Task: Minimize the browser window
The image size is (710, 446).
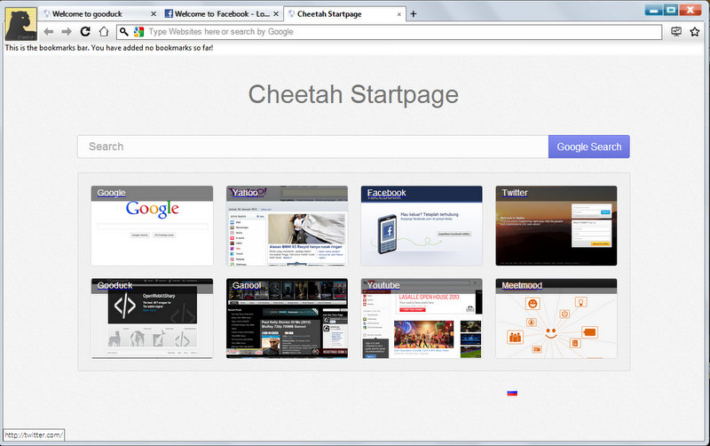Action: (653, 10)
